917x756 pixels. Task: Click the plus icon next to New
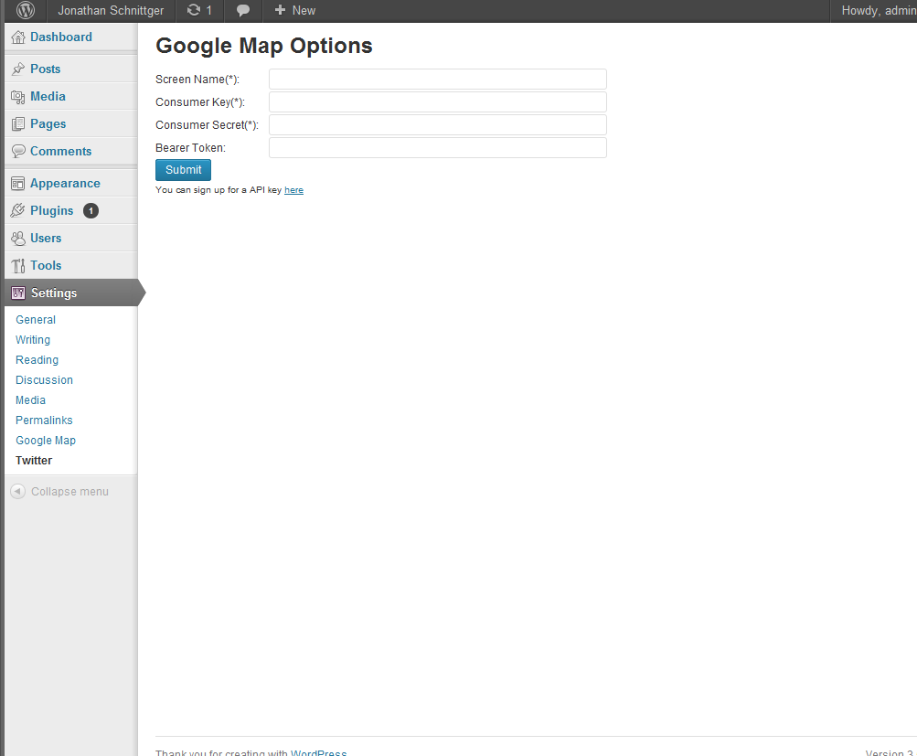(280, 10)
